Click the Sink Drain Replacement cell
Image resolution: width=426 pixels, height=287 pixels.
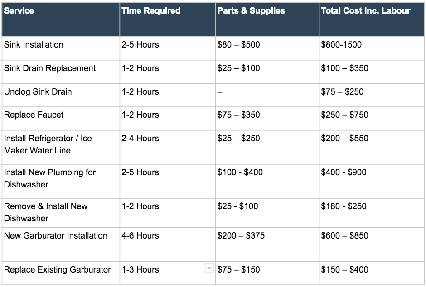click(x=61, y=72)
